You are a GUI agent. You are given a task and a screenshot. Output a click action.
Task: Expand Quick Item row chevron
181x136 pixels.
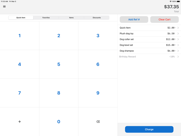[178, 28]
